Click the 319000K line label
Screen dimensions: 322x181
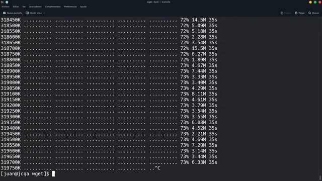click(x=11, y=82)
